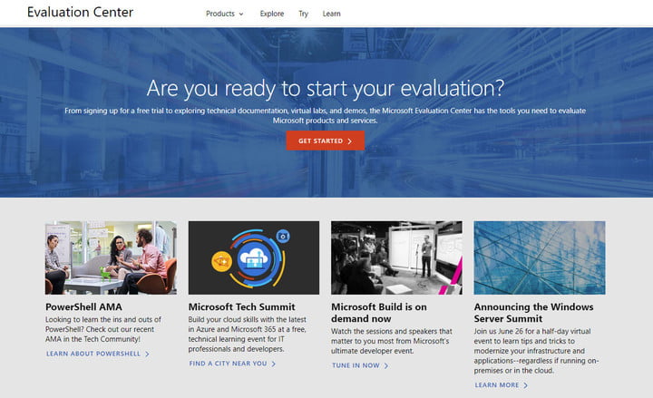
Task: Open the Products dropdown menu
Action: tap(224, 14)
